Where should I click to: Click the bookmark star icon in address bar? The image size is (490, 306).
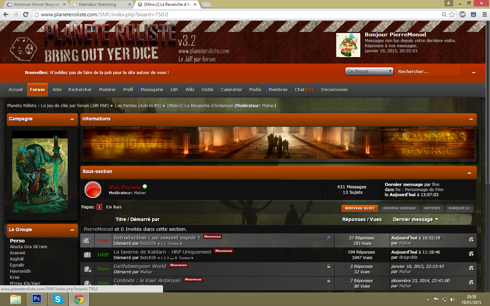click(452, 14)
